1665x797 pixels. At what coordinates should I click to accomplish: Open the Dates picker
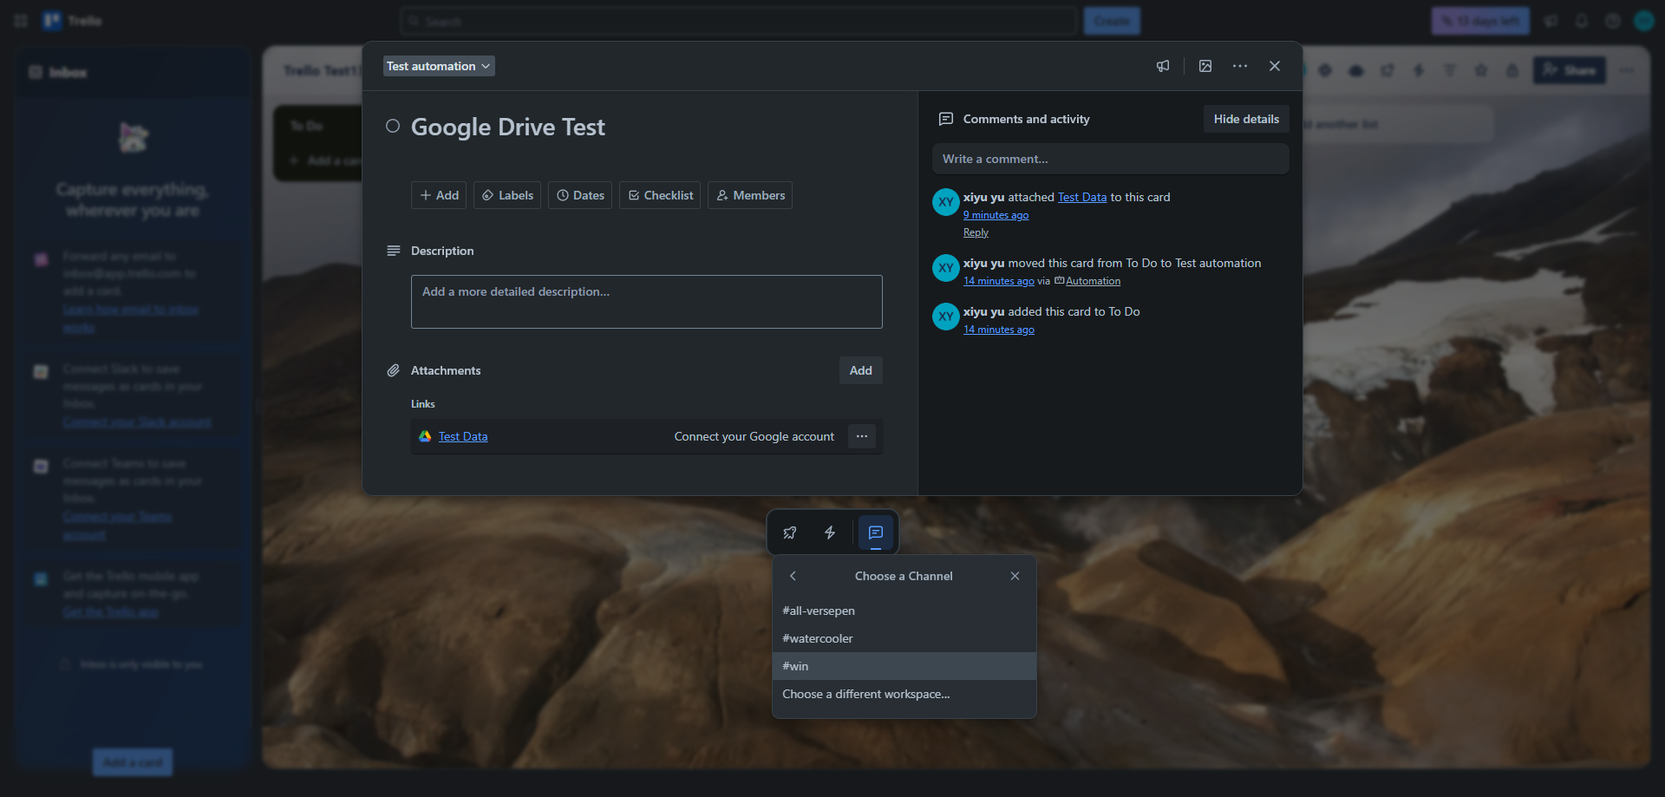(580, 195)
